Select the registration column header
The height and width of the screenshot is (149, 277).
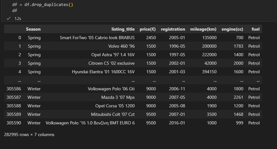coord(173,29)
